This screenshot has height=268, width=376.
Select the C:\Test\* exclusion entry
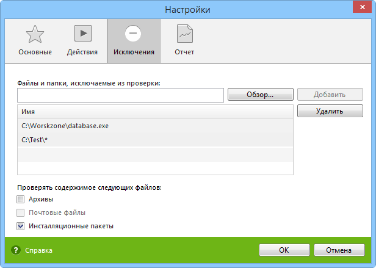coord(155,140)
